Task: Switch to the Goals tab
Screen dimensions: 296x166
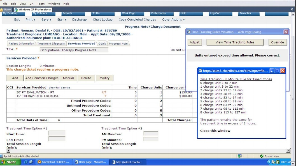Action: click(x=102, y=44)
